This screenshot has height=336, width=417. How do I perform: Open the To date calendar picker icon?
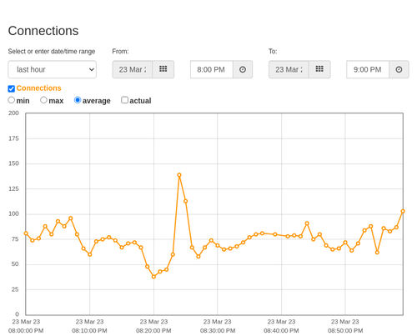(x=319, y=69)
